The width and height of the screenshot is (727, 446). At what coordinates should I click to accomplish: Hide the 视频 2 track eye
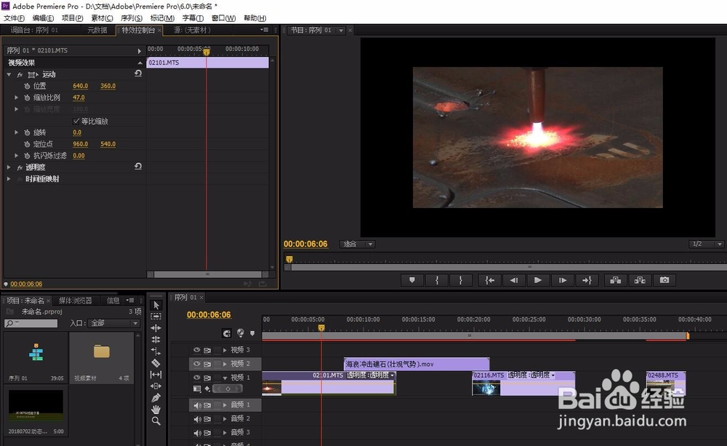(196, 363)
